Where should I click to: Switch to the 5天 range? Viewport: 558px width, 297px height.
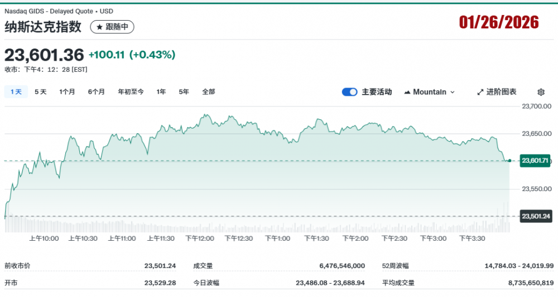40,92
